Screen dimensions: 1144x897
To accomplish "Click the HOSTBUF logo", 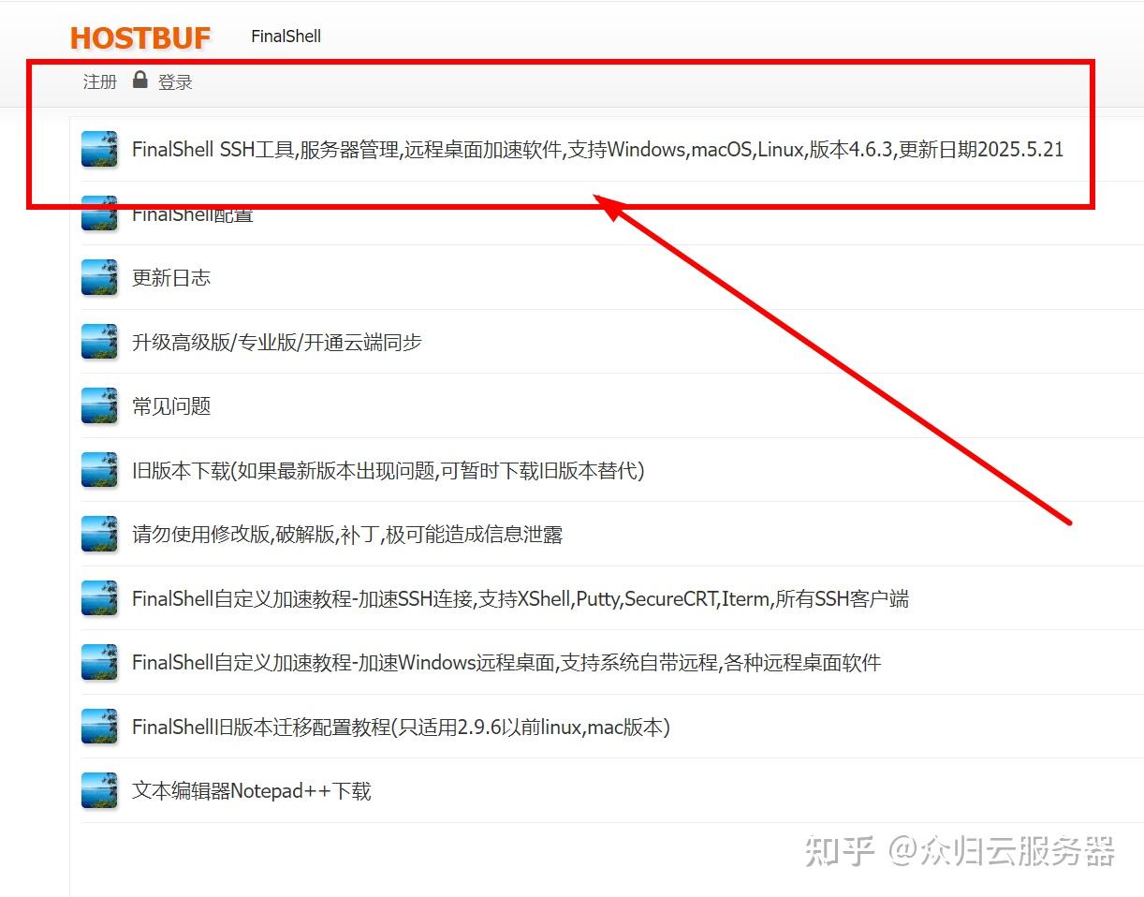I will 140,38.
